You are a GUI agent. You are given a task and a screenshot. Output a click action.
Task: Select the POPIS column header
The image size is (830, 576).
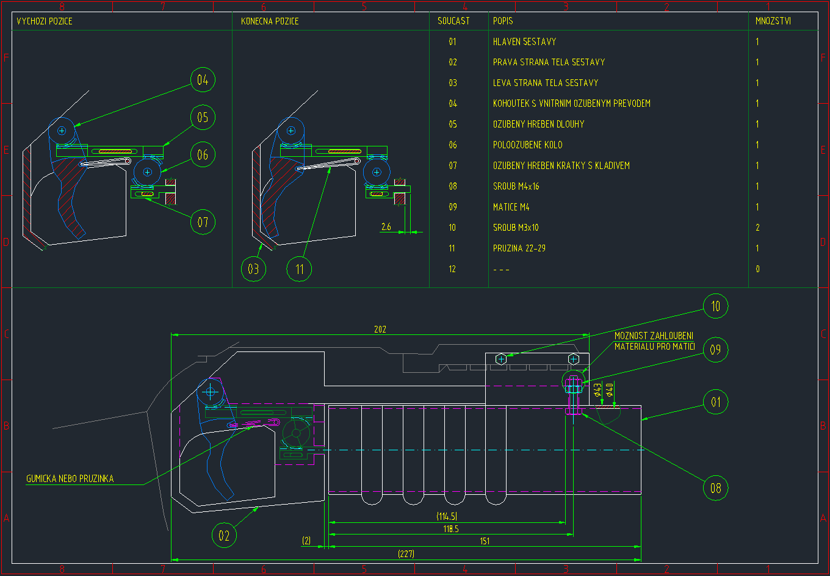pyautogui.click(x=503, y=21)
